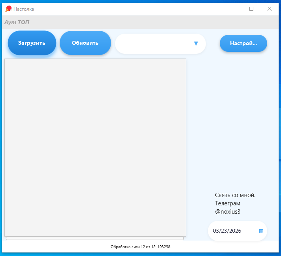The image size is (281, 256).
Task: Open the calendar picker icon
Action: [261, 231]
